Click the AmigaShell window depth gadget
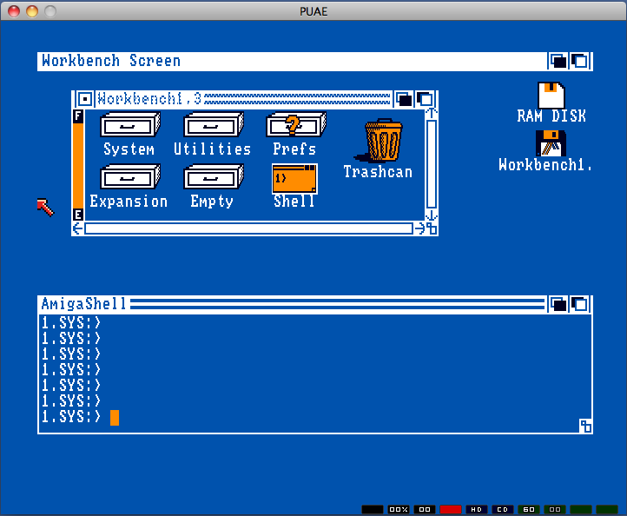This screenshot has width=627, height=516. pos(580,304)
